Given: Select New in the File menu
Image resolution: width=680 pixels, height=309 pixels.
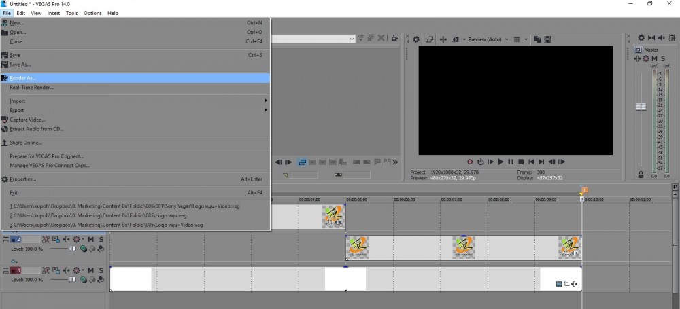Looking at the screenshot, I should tap(135, 23).
